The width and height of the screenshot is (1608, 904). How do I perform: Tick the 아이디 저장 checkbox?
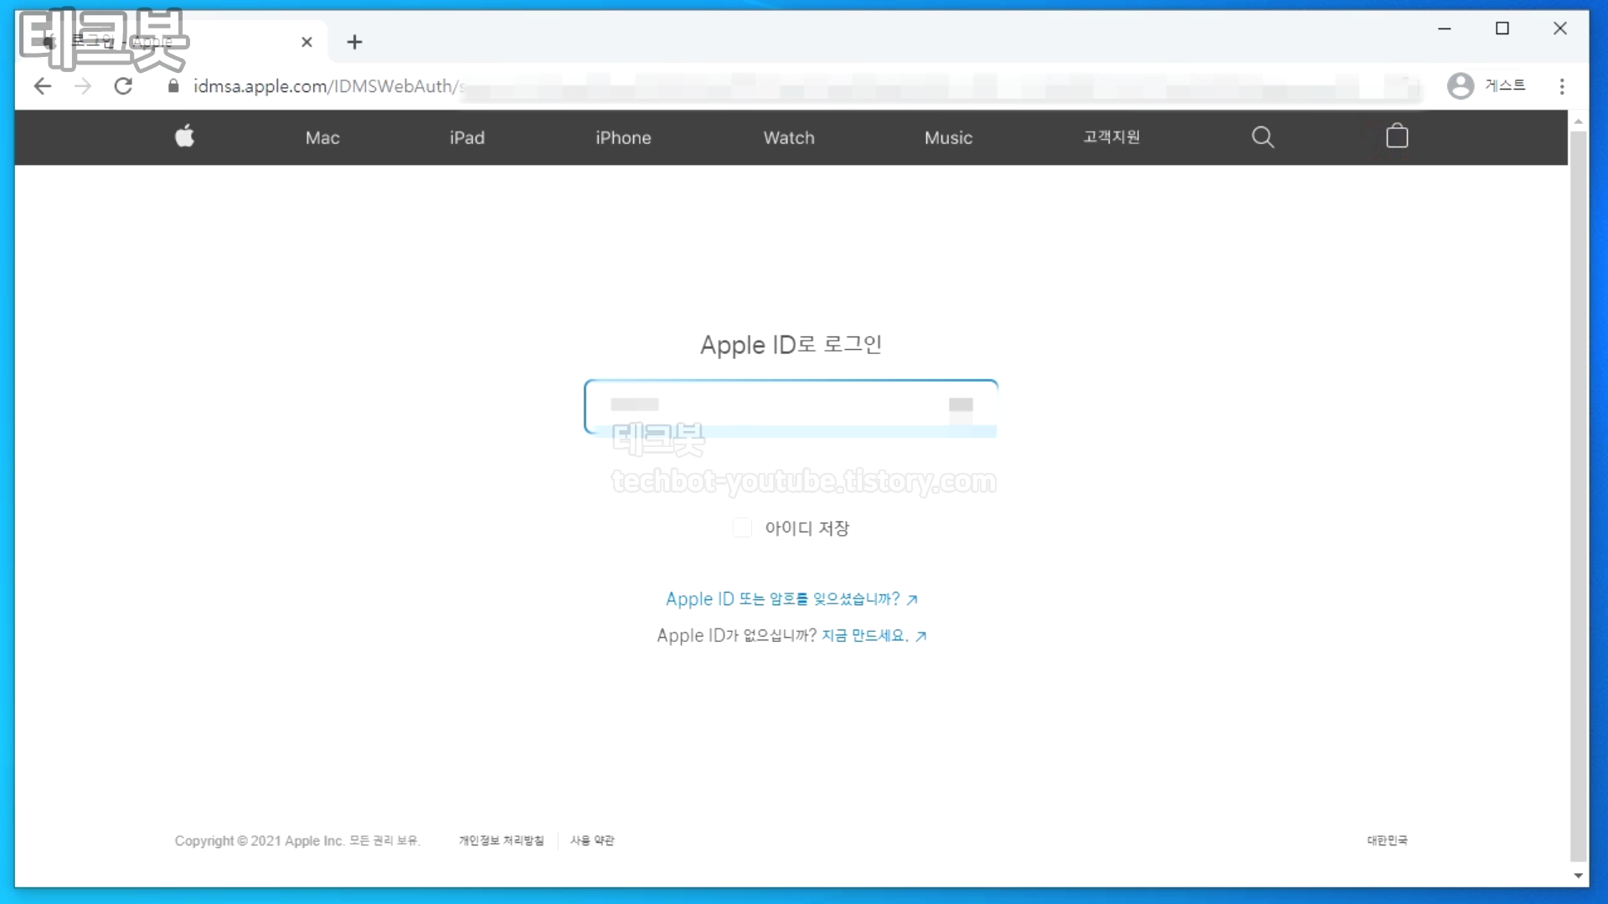[x=742, y=528]
